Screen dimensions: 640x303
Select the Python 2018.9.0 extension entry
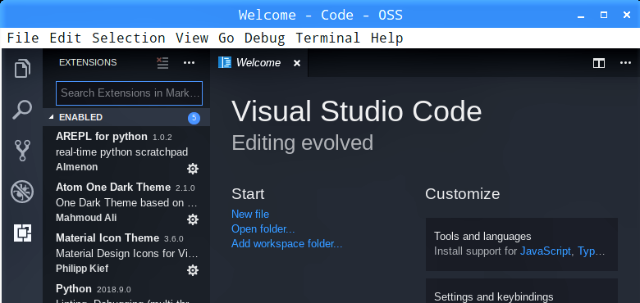(x=126, y=292)
